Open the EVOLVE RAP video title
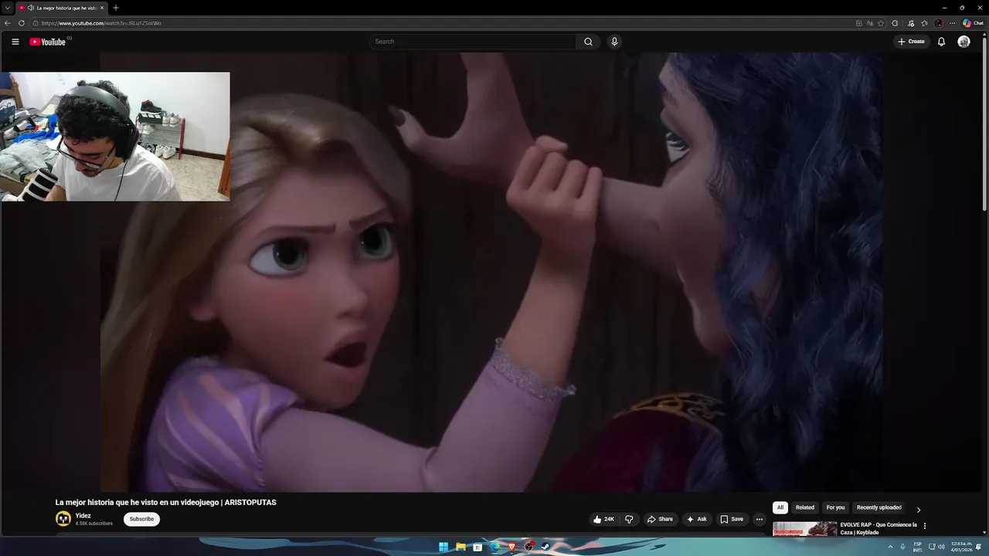Viewport: 989px width, 556px height. (879, 528)
